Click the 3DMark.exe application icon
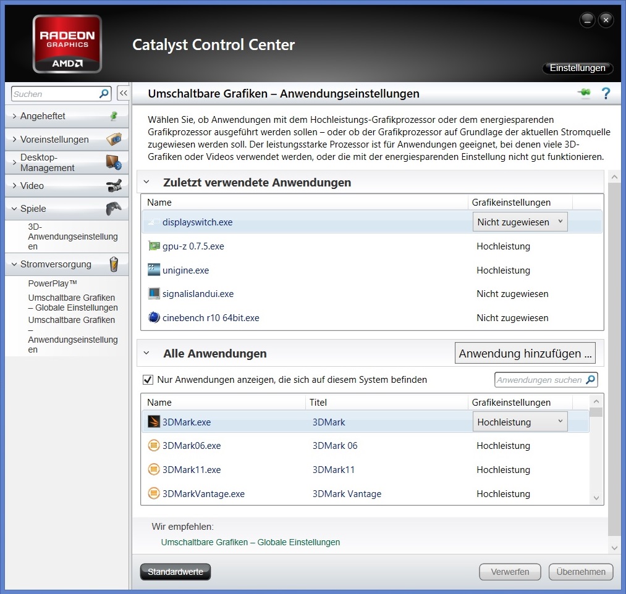The width and height of the screenshot is (626, 594). tap(154, 422)
